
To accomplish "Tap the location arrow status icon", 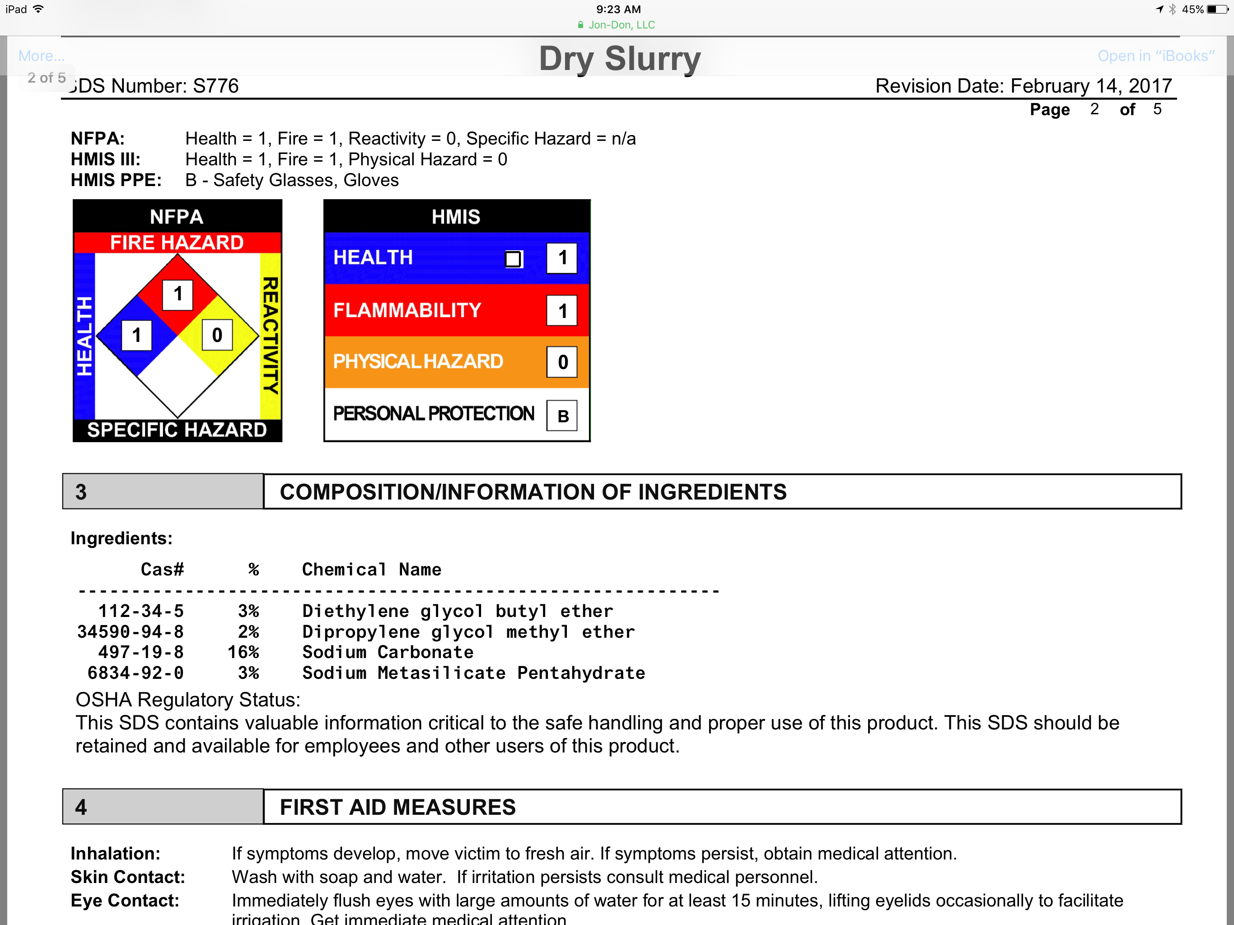I will click(x=1159, y=9).
